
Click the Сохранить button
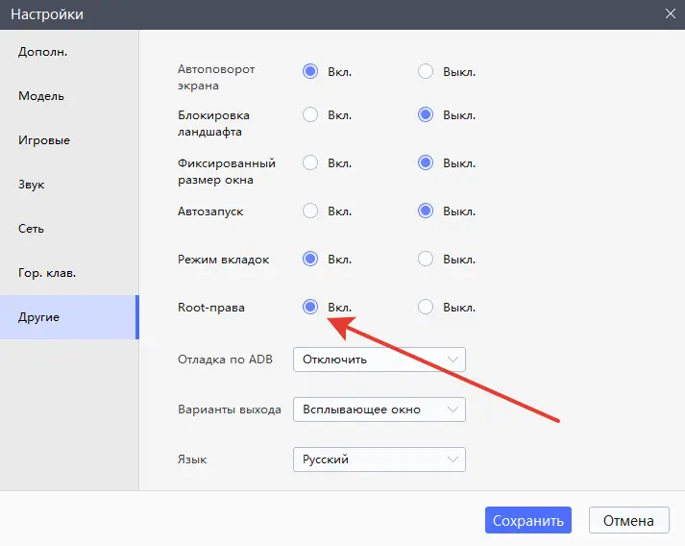pyautogui.click(x=528, y=520)
